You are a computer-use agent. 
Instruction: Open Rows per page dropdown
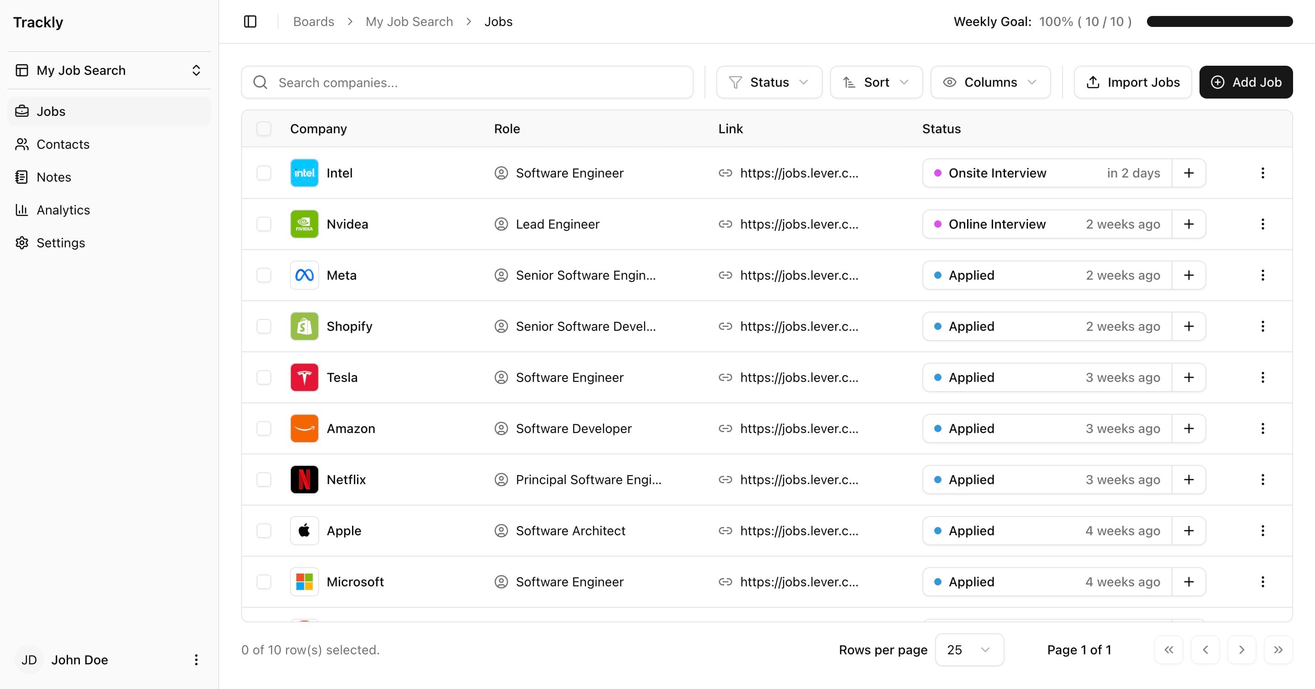pyautogui.click(x=969, y=650)
